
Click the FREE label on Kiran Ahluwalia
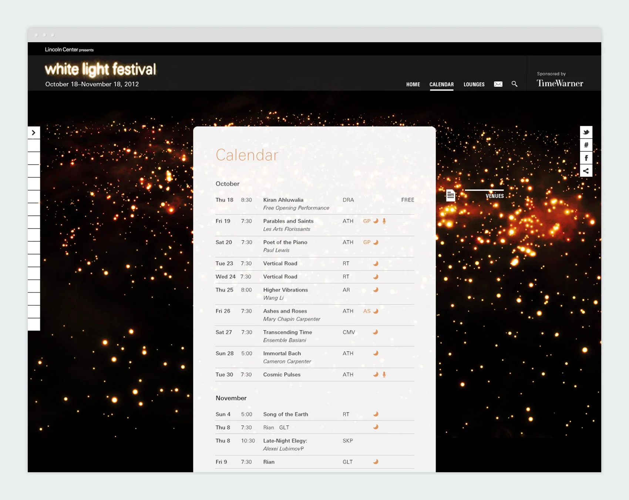pyautogui.click(x=408, y=200)
